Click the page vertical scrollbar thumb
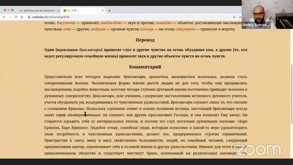 (x=291, y=93)
